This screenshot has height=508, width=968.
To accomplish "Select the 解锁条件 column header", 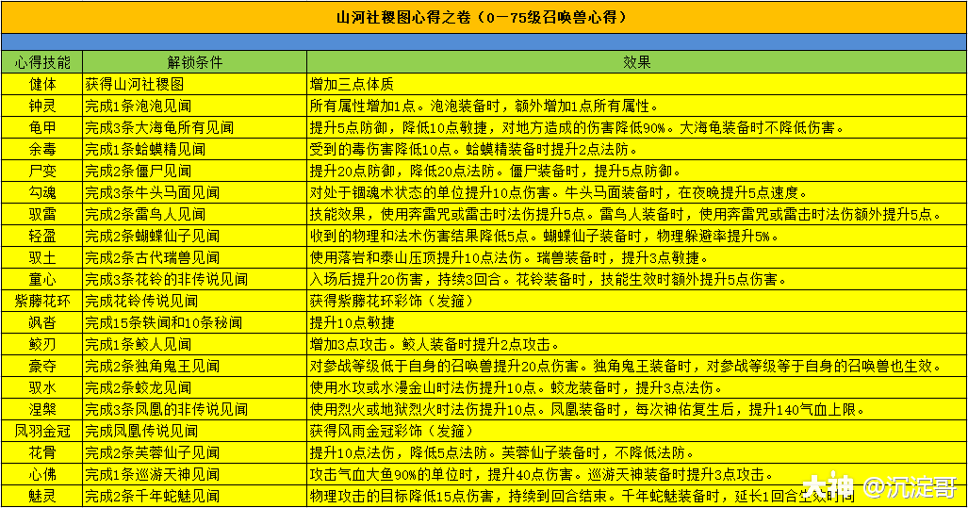I will point(194,62).
